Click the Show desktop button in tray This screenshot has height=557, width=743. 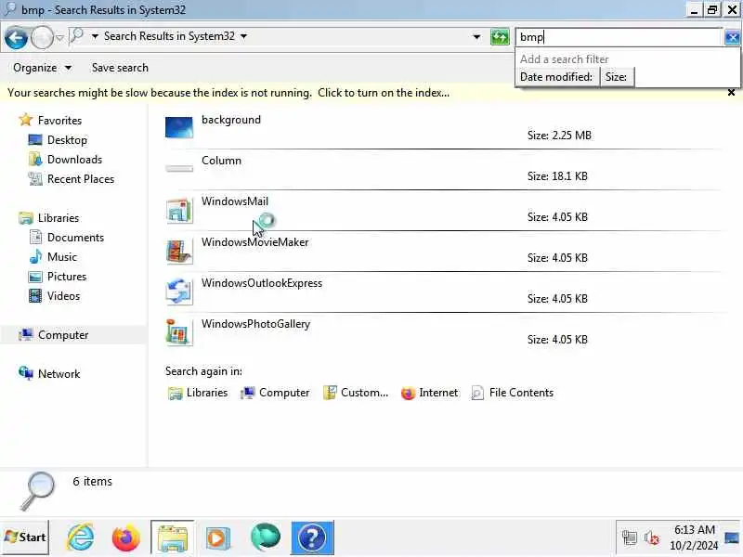732,538
